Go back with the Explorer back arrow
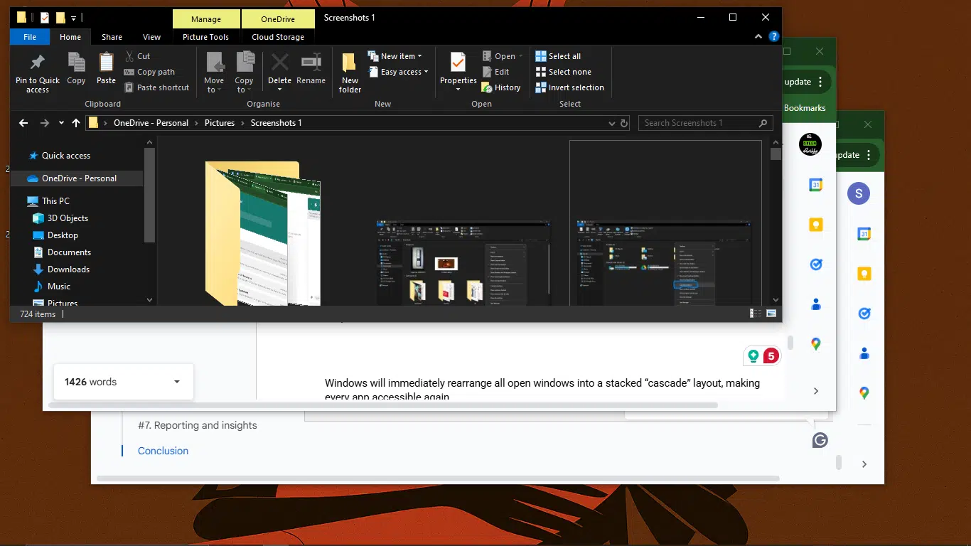The height and width of the screenshot is (546, 971). [x=23, y=123]
